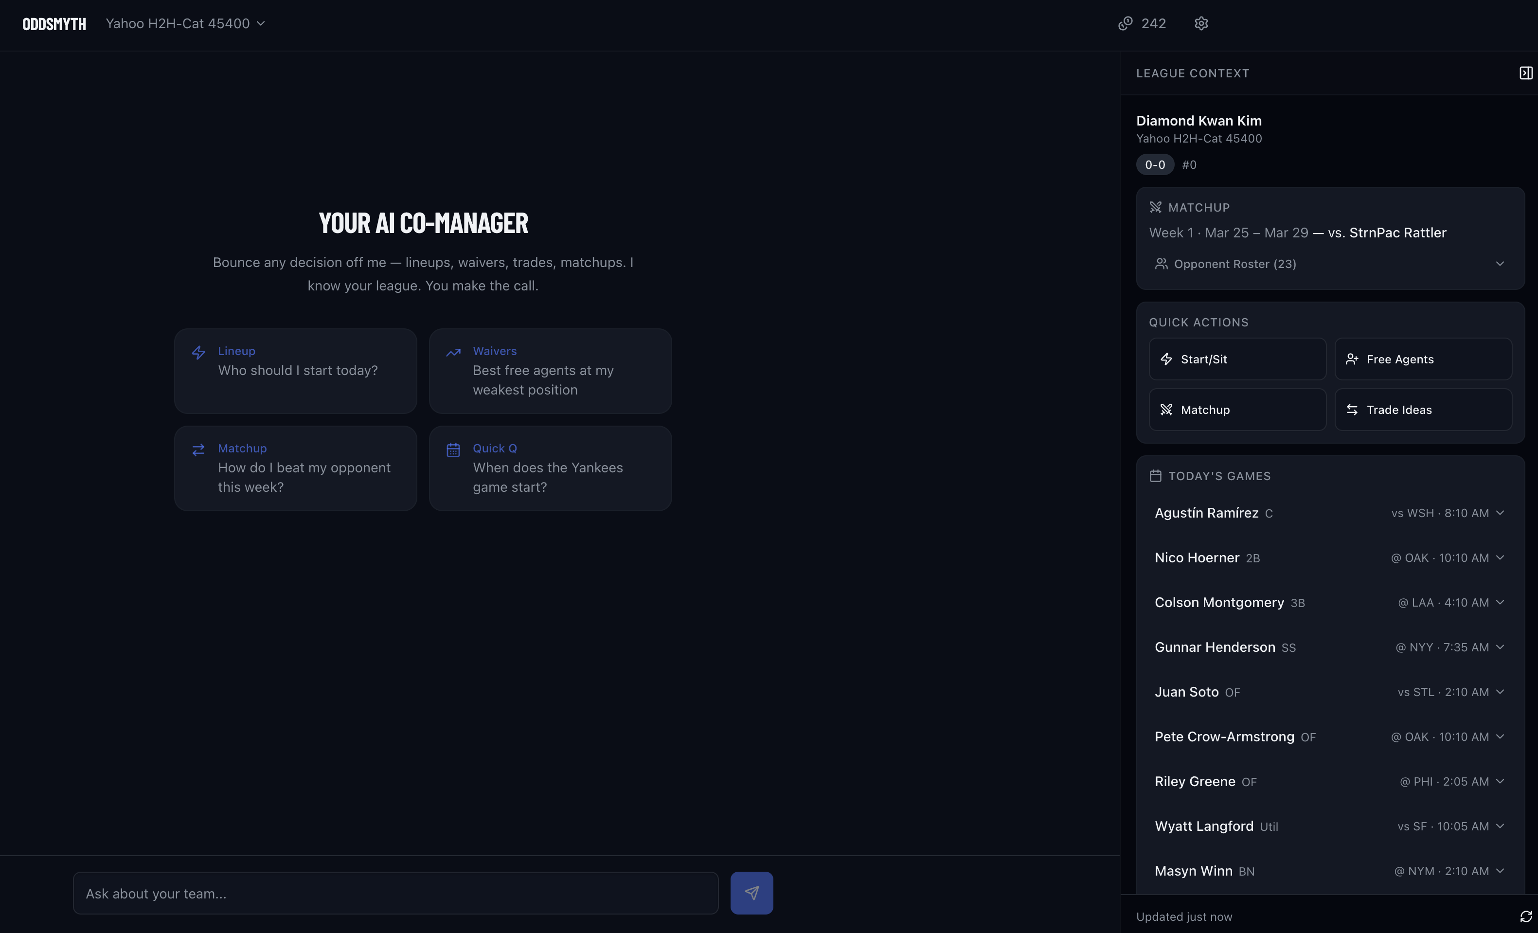1538x933 pixels.
Task: Open the Free Agents quick action
Action: [1423, 359]
